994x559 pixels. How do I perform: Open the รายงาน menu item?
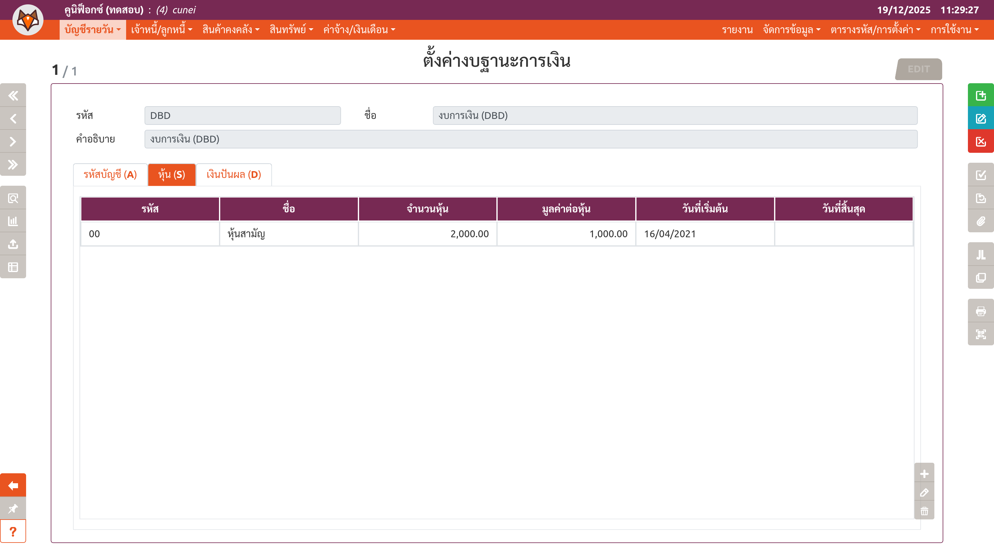tap(737, 30)
